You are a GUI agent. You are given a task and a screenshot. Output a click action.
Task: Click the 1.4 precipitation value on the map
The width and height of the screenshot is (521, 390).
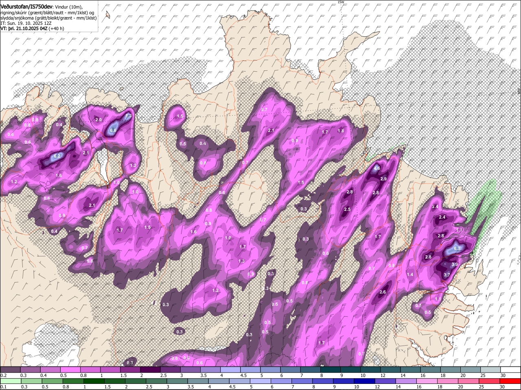[x=410, y=275]
